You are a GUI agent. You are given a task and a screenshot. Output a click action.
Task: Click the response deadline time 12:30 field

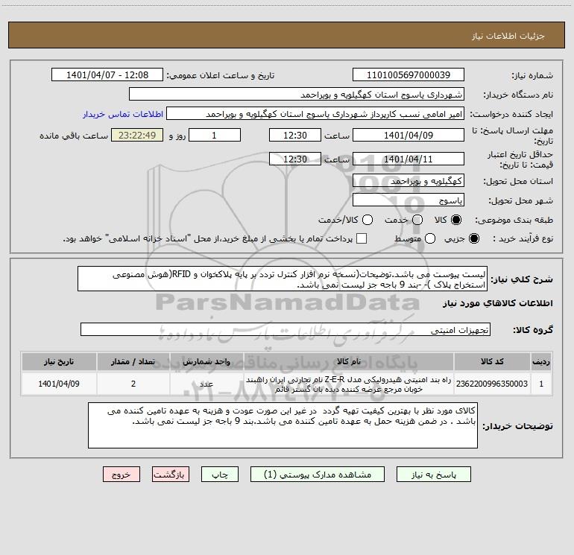click(295, 135)
